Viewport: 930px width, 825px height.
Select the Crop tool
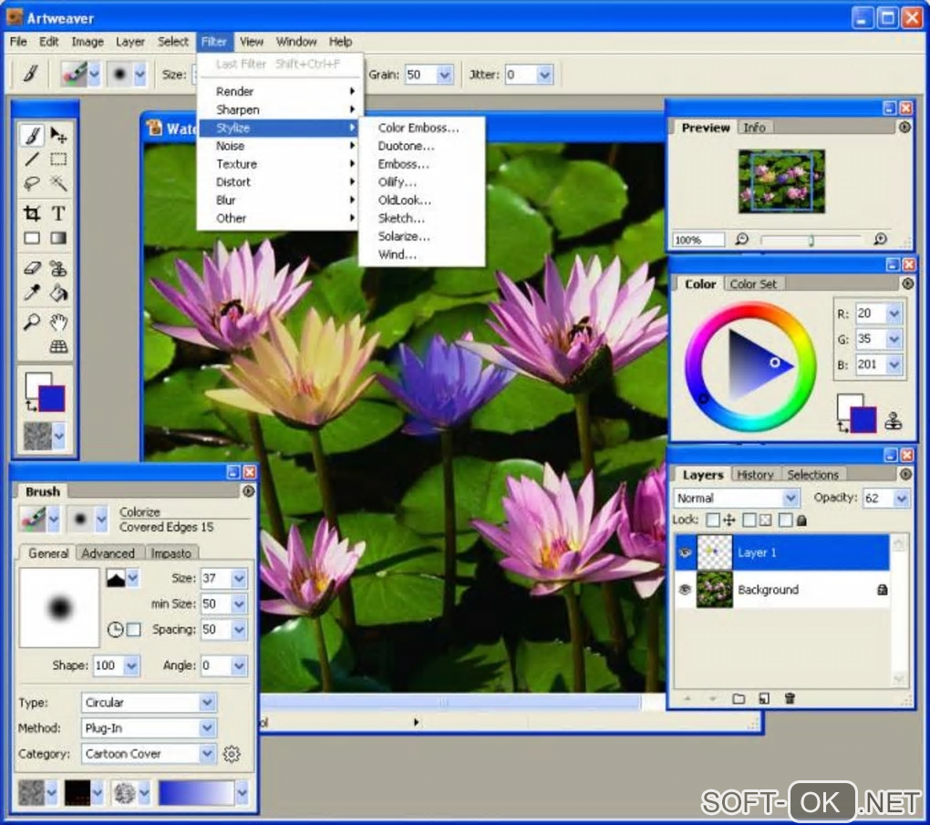coord(32,213)
